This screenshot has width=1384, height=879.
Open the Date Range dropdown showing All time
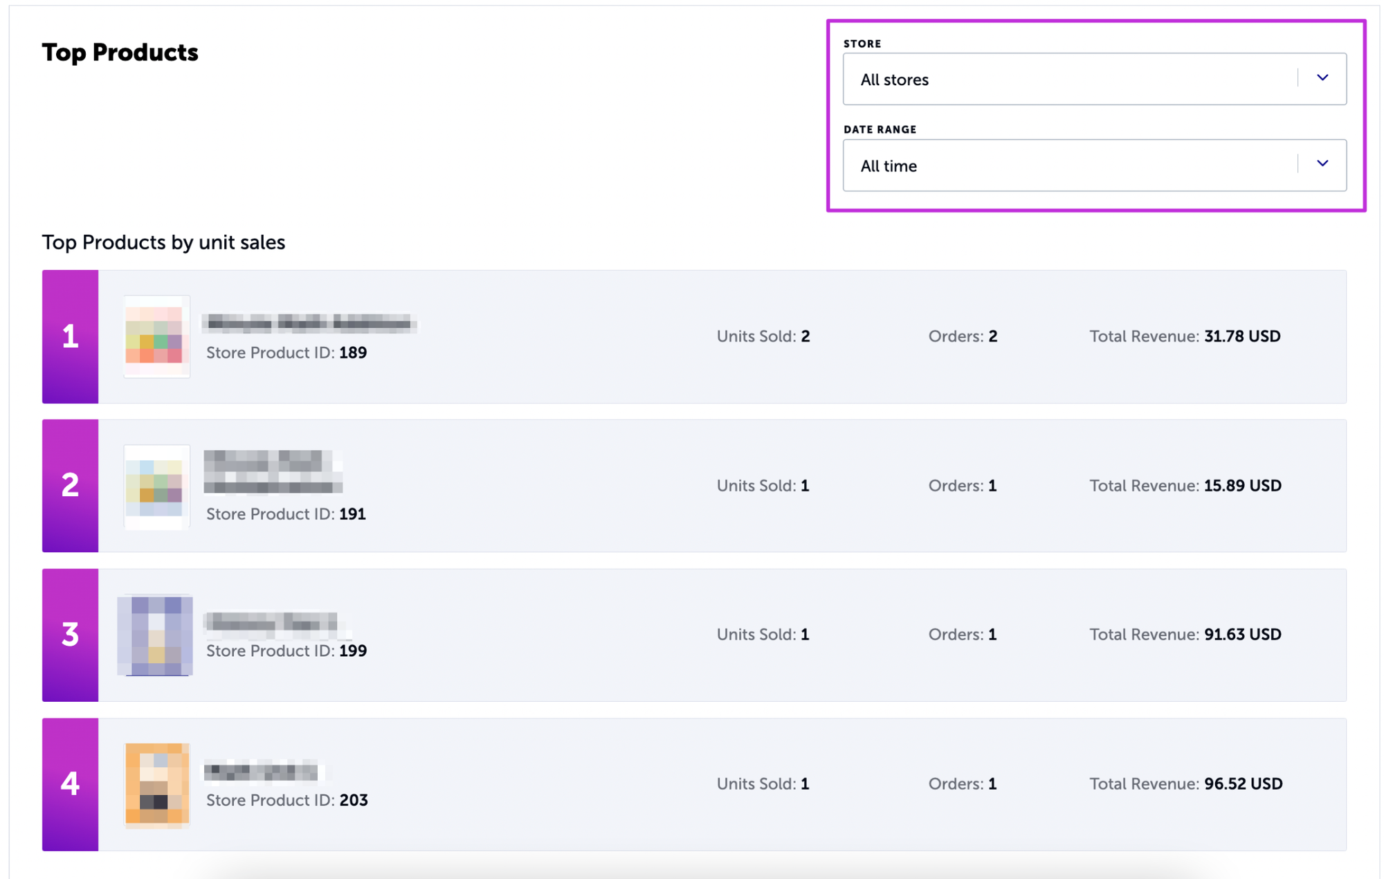click(1094, 165)
